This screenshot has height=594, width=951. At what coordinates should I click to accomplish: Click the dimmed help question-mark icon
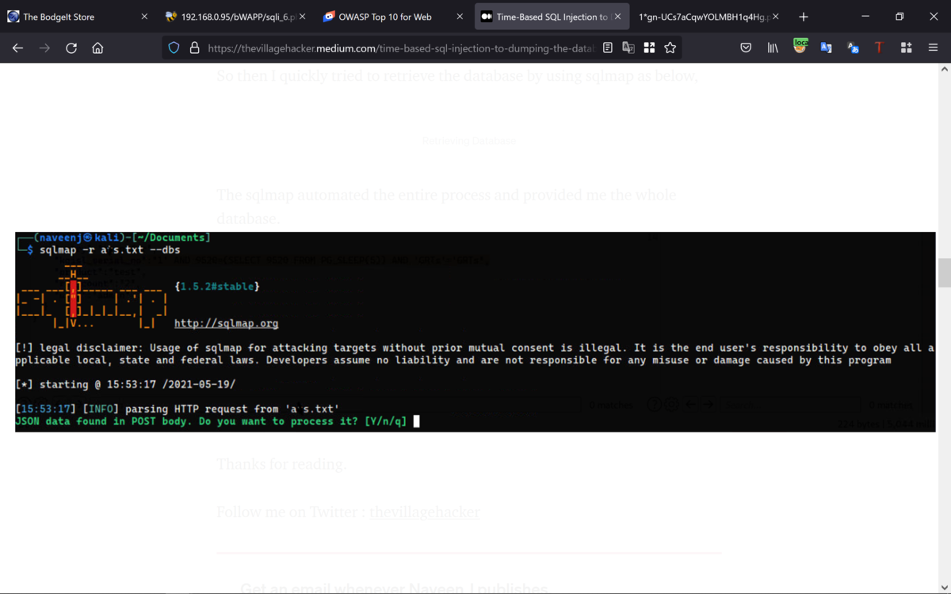[654, 405]
